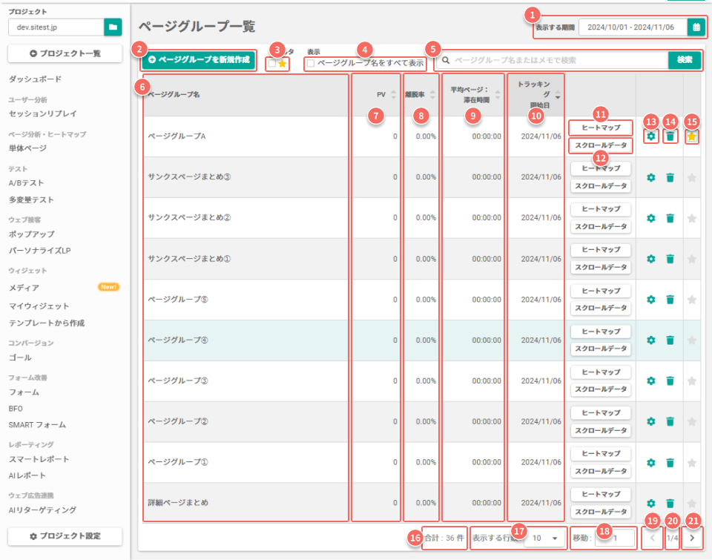The image size is (712, 560).
Task: Enable the favorites star filter checkbox
Action: [x=272, y=64]
